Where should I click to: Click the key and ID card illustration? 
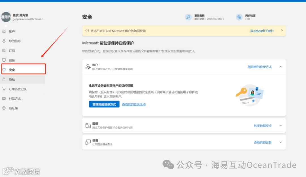(250, 95)
